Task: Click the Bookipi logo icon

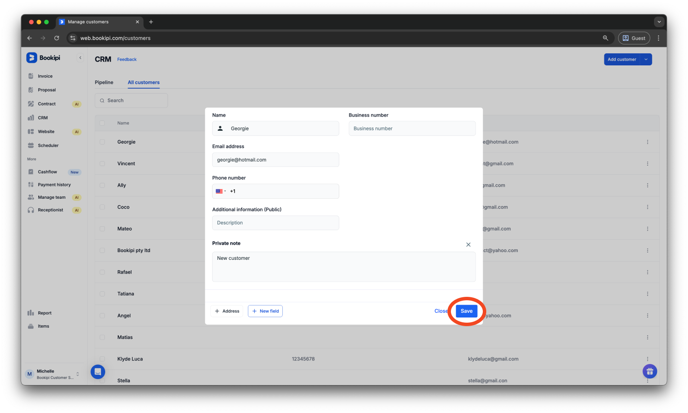Action: coord(31,58)
